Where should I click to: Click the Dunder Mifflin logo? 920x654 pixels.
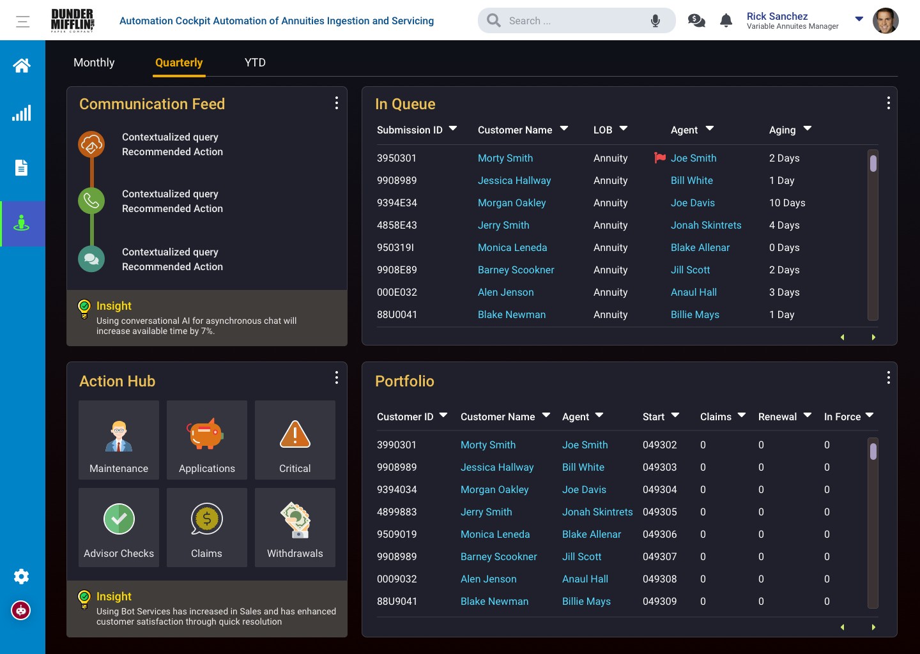73,20
